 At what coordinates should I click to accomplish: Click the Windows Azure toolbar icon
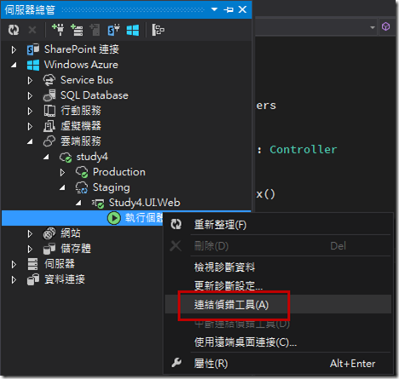coord(133,30)
